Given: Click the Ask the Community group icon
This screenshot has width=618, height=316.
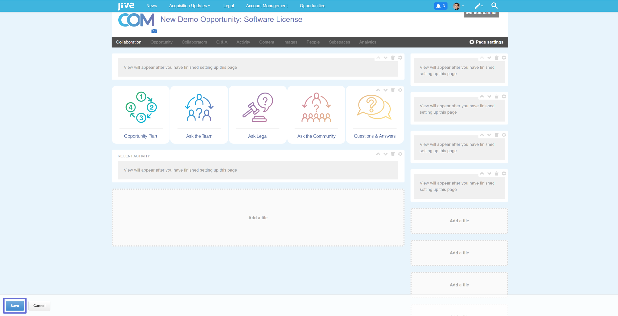Looking at the screenshot, I should click(316, 107).
